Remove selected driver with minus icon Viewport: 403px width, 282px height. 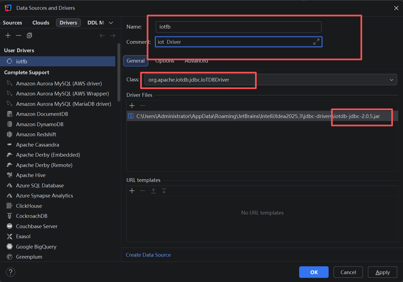(x=19, y=36)
